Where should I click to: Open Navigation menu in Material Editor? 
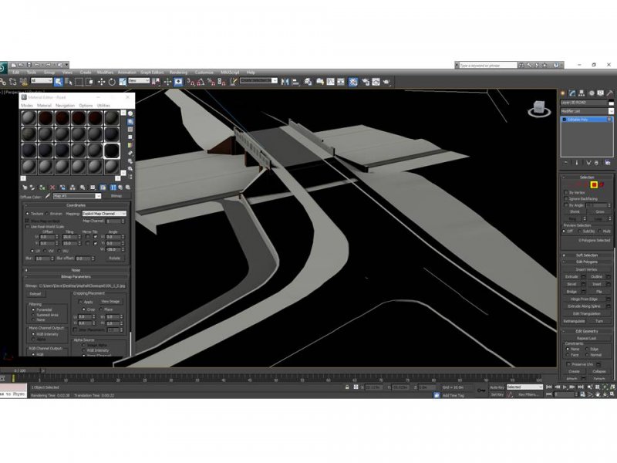click(65, 105)
